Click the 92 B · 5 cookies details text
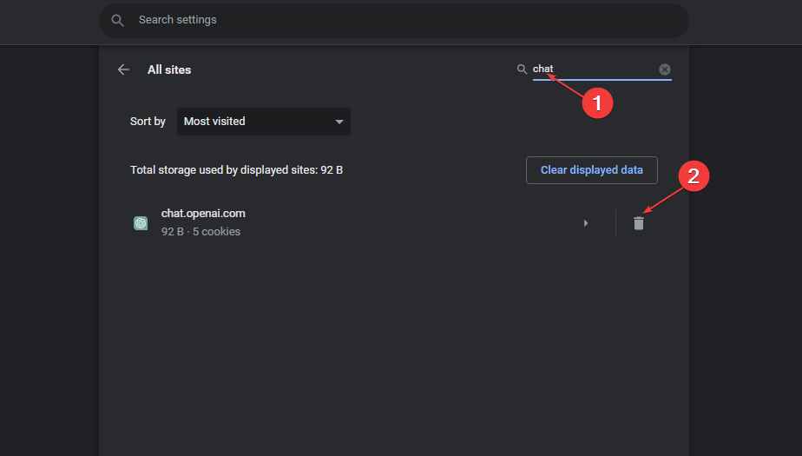802x456 pixels. 200,232
